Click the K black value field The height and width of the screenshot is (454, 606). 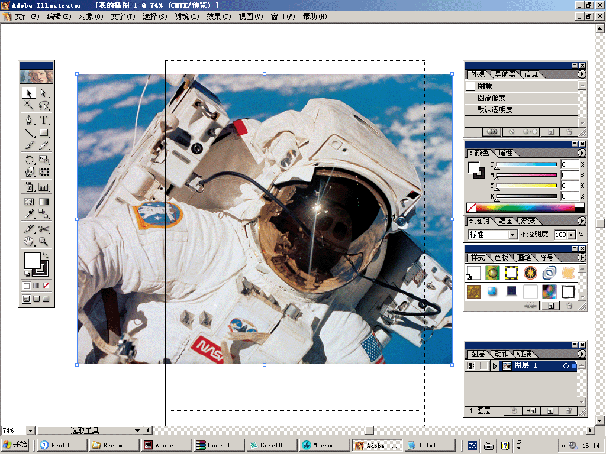570,196
